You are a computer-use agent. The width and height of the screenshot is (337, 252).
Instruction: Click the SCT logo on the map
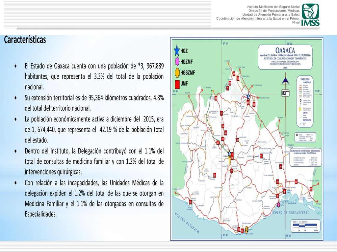285,93
